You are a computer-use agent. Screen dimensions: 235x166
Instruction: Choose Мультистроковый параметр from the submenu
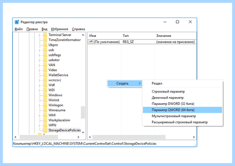coord(183,116)
